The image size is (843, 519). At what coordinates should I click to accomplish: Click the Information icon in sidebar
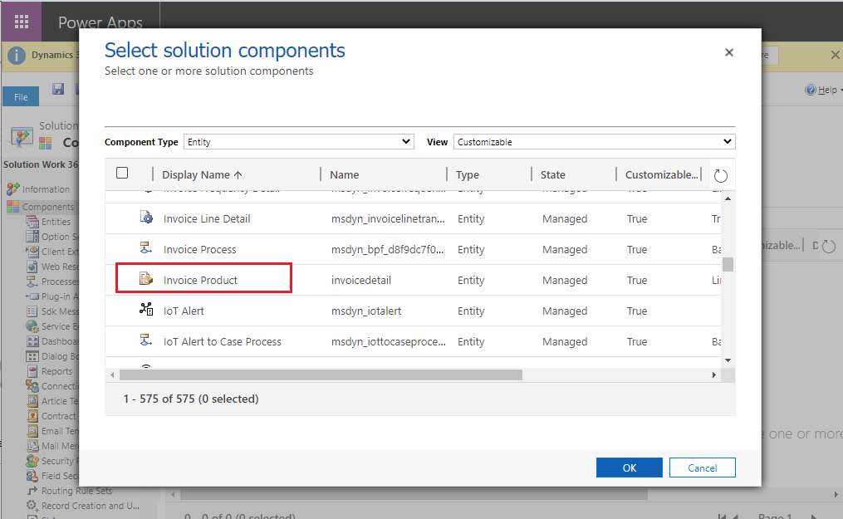tap(13, 189)
